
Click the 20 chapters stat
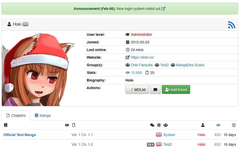click(x=152, y=73)
